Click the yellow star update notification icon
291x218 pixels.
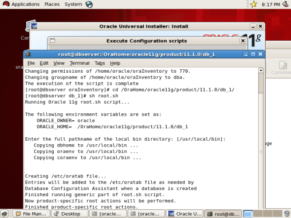[x=254, y=4]
